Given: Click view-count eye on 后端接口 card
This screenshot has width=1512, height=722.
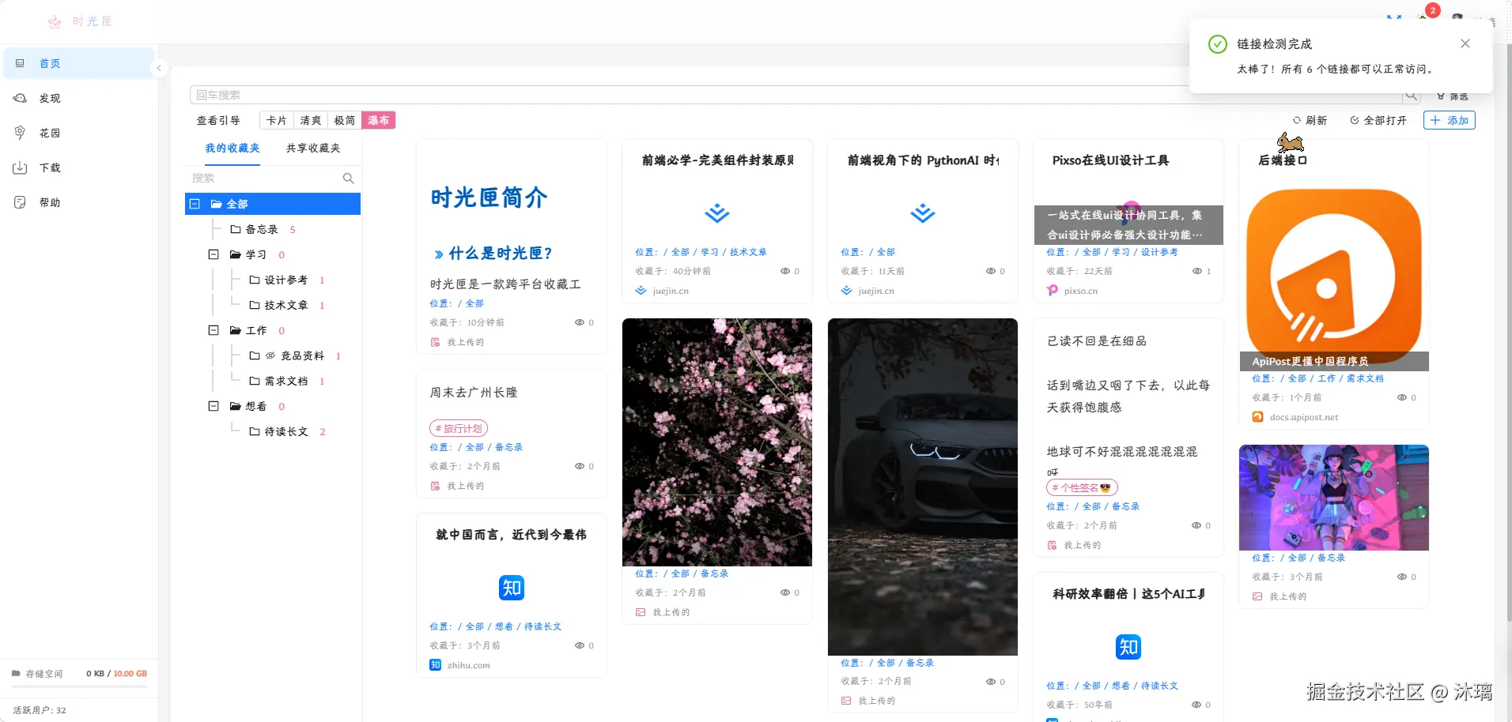Looking at the screenshot, I should 1402,397.
